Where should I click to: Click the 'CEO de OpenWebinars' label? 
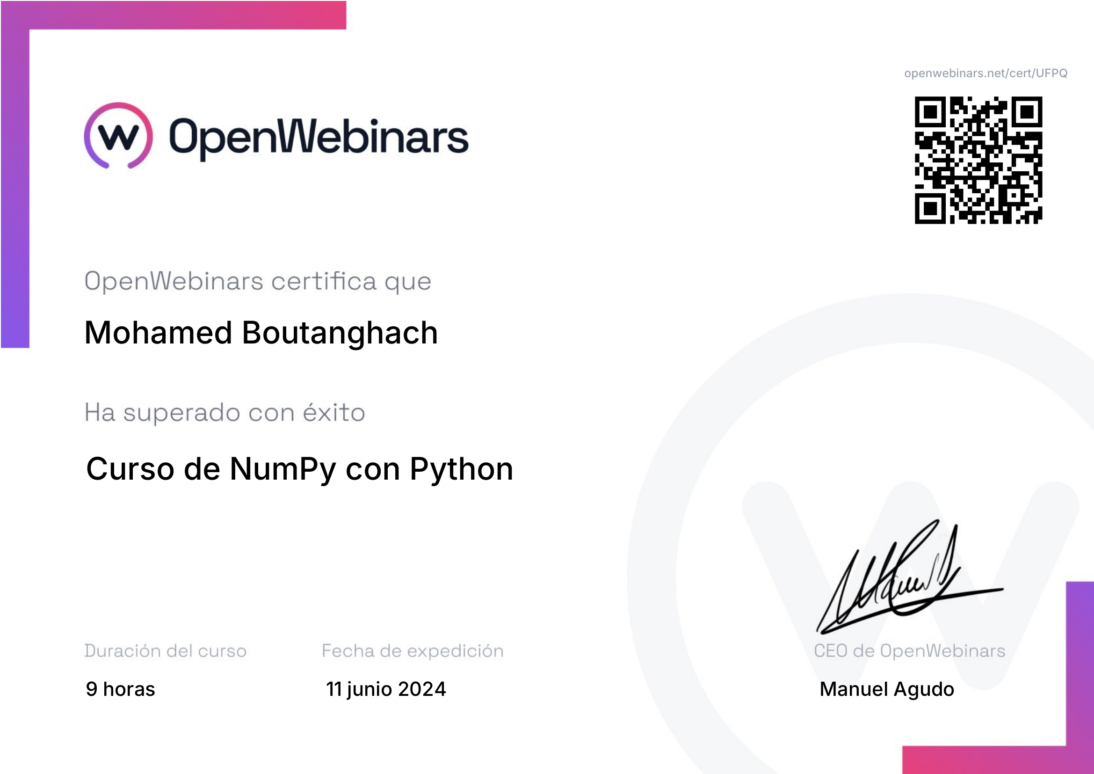click(909, 651)
